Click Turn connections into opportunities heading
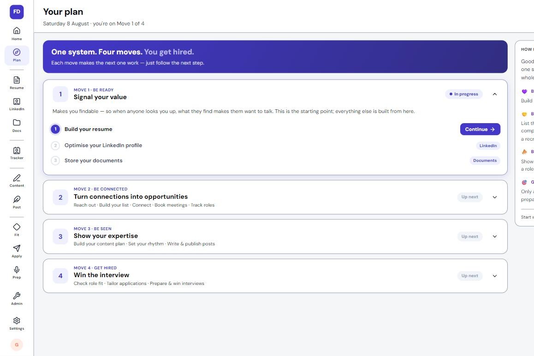This screenshot has width=534, height=356. tap(131, 196)
